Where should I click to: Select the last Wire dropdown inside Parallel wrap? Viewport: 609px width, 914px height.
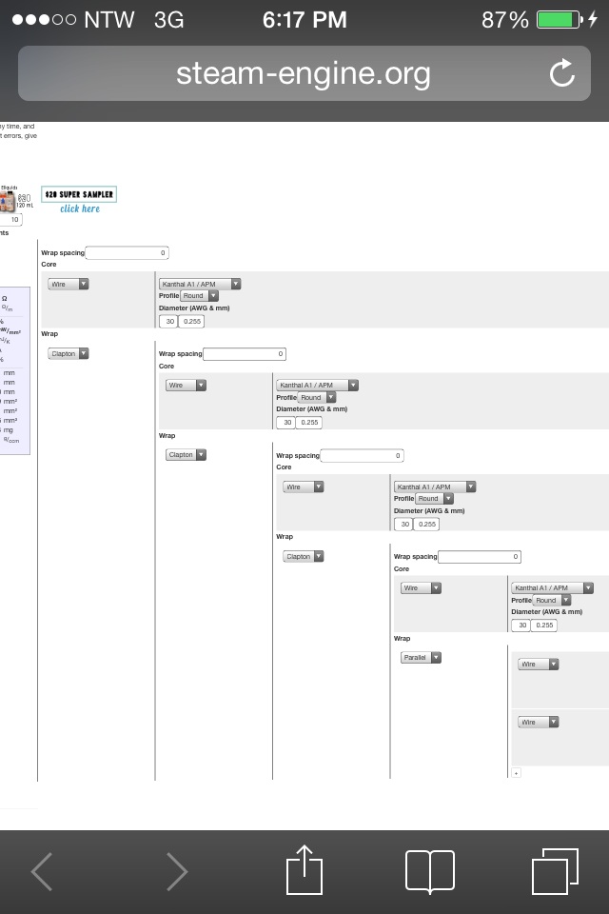tap(538, 722)
